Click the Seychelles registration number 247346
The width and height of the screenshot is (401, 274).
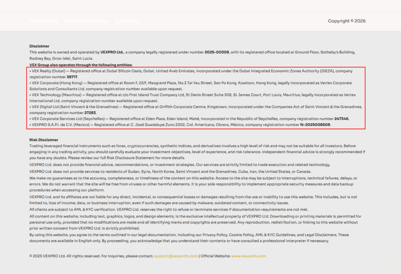(x=341, y=119)
